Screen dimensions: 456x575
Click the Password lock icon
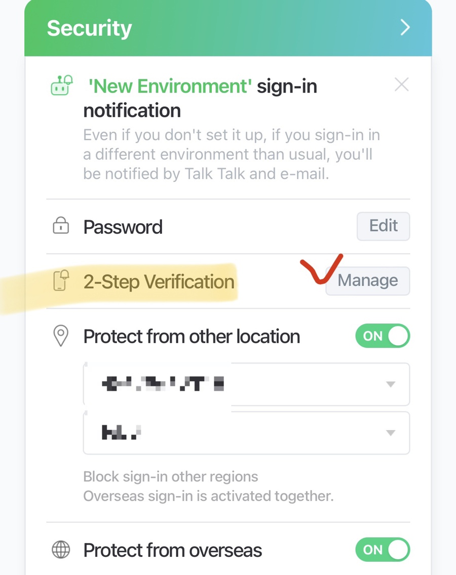(61, 226)
